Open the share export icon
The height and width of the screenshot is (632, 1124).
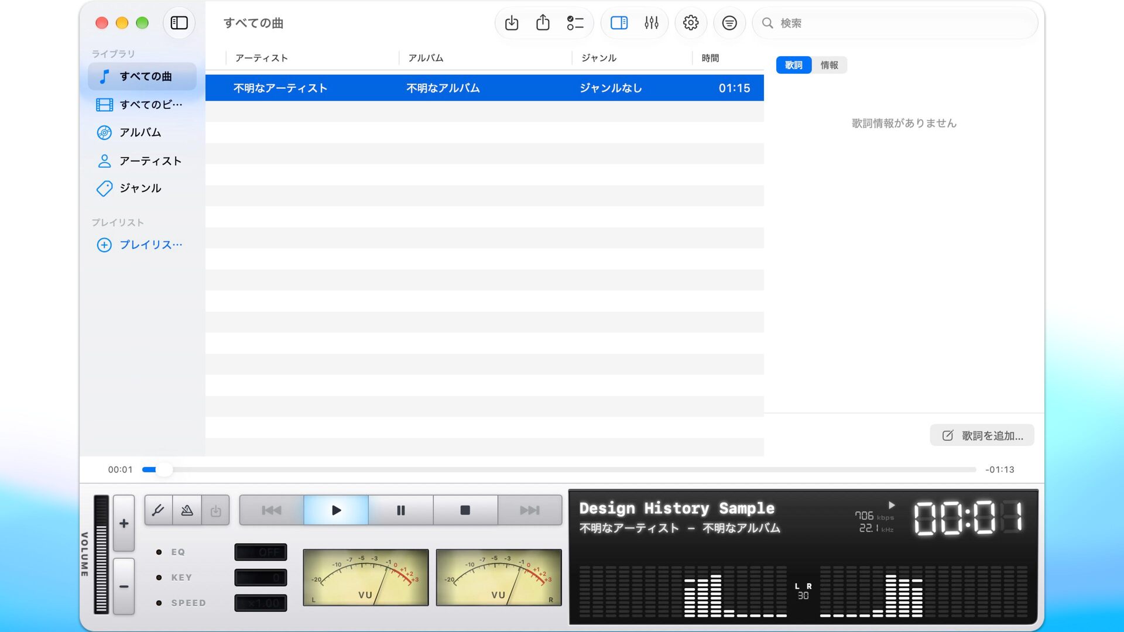543,23
